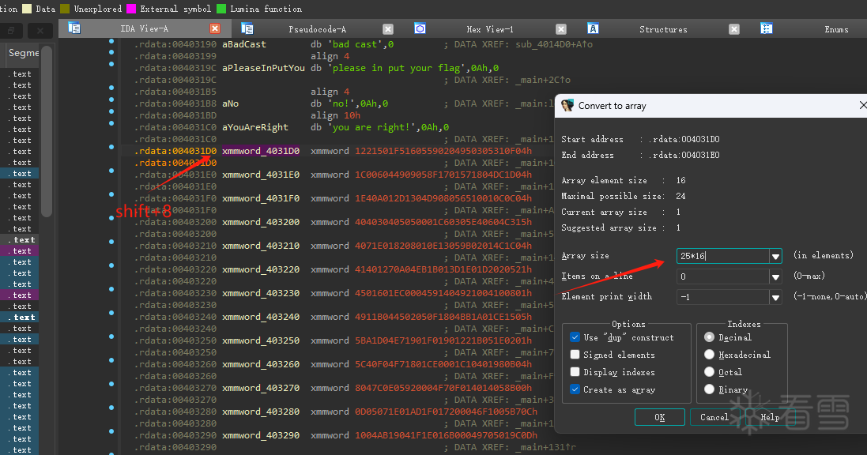Select the xmmword_403210 label
This screenshot has width=867, height=455.
click(261, 246)
